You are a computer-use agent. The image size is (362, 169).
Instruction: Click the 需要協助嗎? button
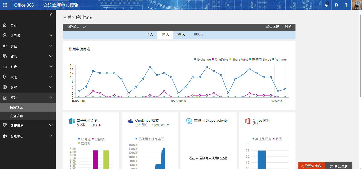[x=312, y=166]
